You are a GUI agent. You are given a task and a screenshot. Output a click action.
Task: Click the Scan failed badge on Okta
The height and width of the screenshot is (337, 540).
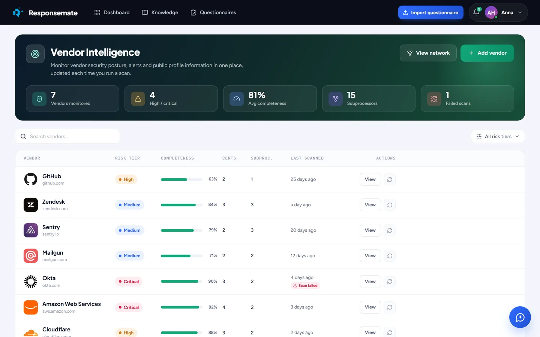point(305,286)
